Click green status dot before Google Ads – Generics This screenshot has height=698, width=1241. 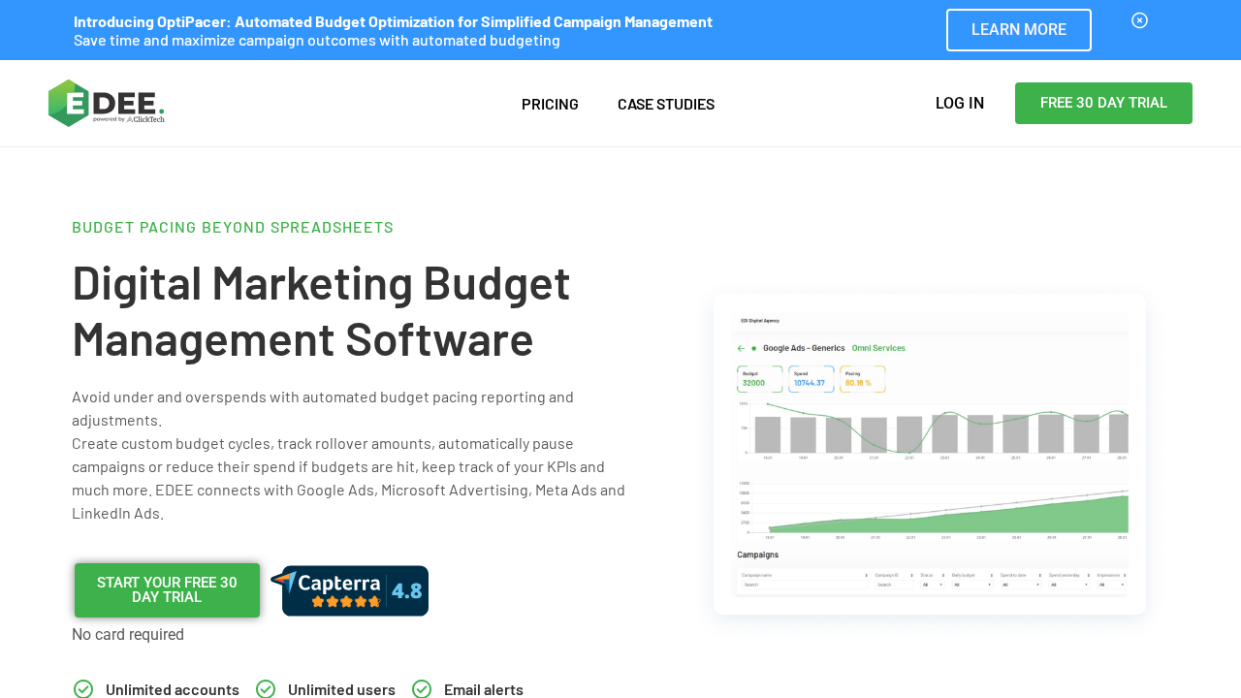(754, 348)
